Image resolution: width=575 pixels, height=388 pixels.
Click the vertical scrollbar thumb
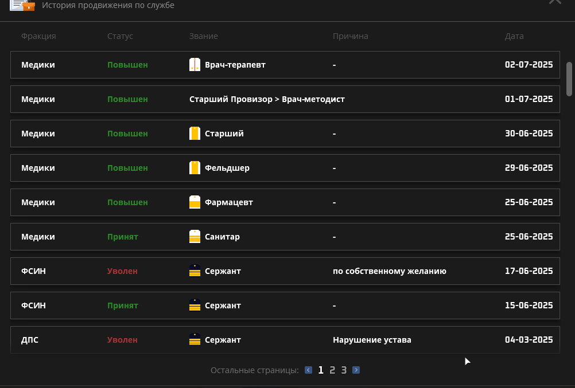coord(569,79)
